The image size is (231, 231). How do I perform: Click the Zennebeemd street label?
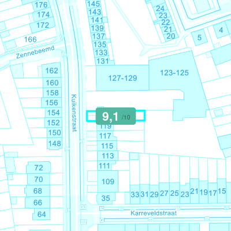tap(35, 52)
